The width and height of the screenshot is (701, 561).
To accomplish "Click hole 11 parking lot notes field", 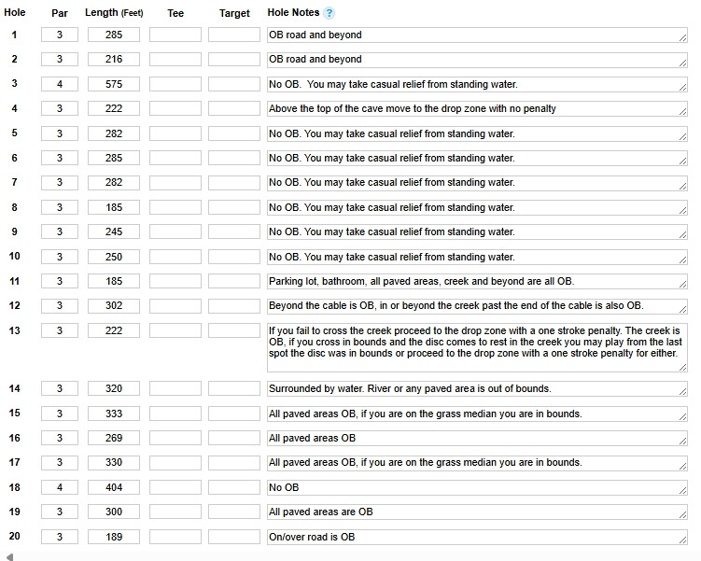I will (477, 281).
